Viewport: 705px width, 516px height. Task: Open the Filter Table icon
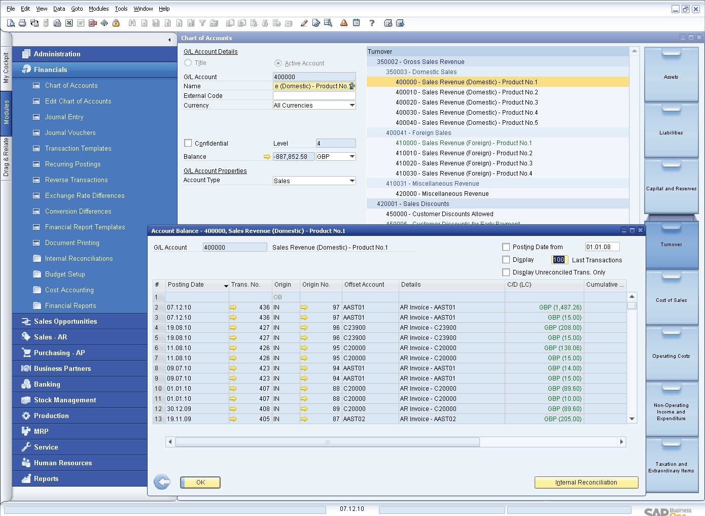[201, 23]
